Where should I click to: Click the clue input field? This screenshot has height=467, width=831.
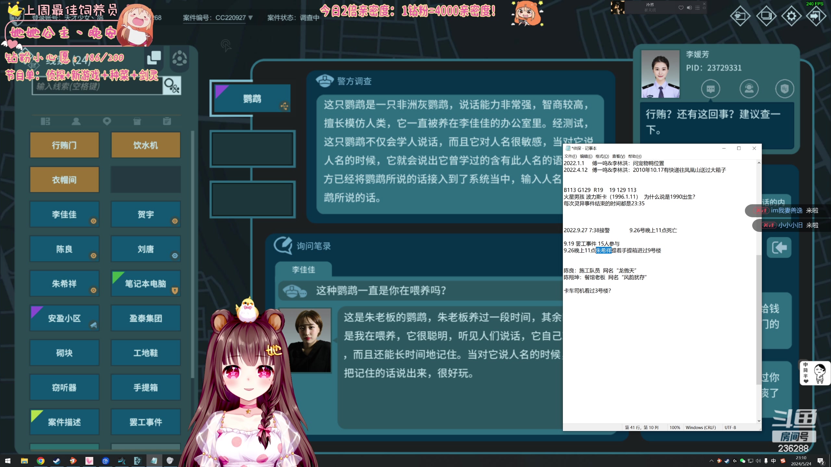click(x=97, y=86)
